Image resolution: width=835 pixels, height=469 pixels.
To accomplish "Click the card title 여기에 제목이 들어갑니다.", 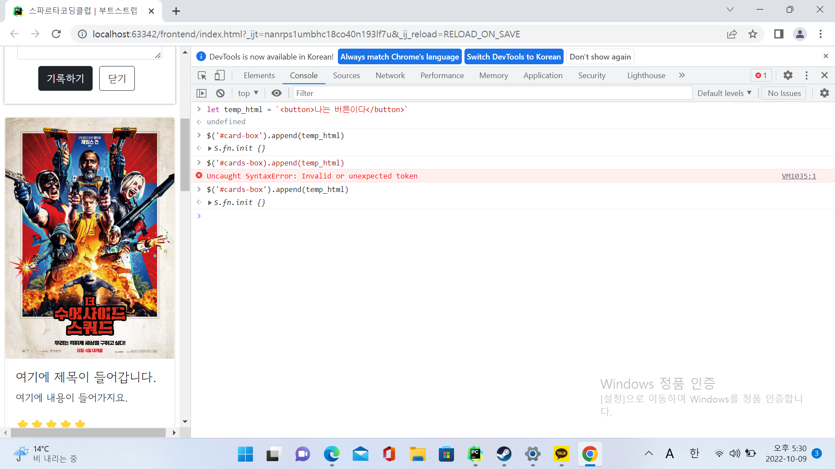I will 86,377.
